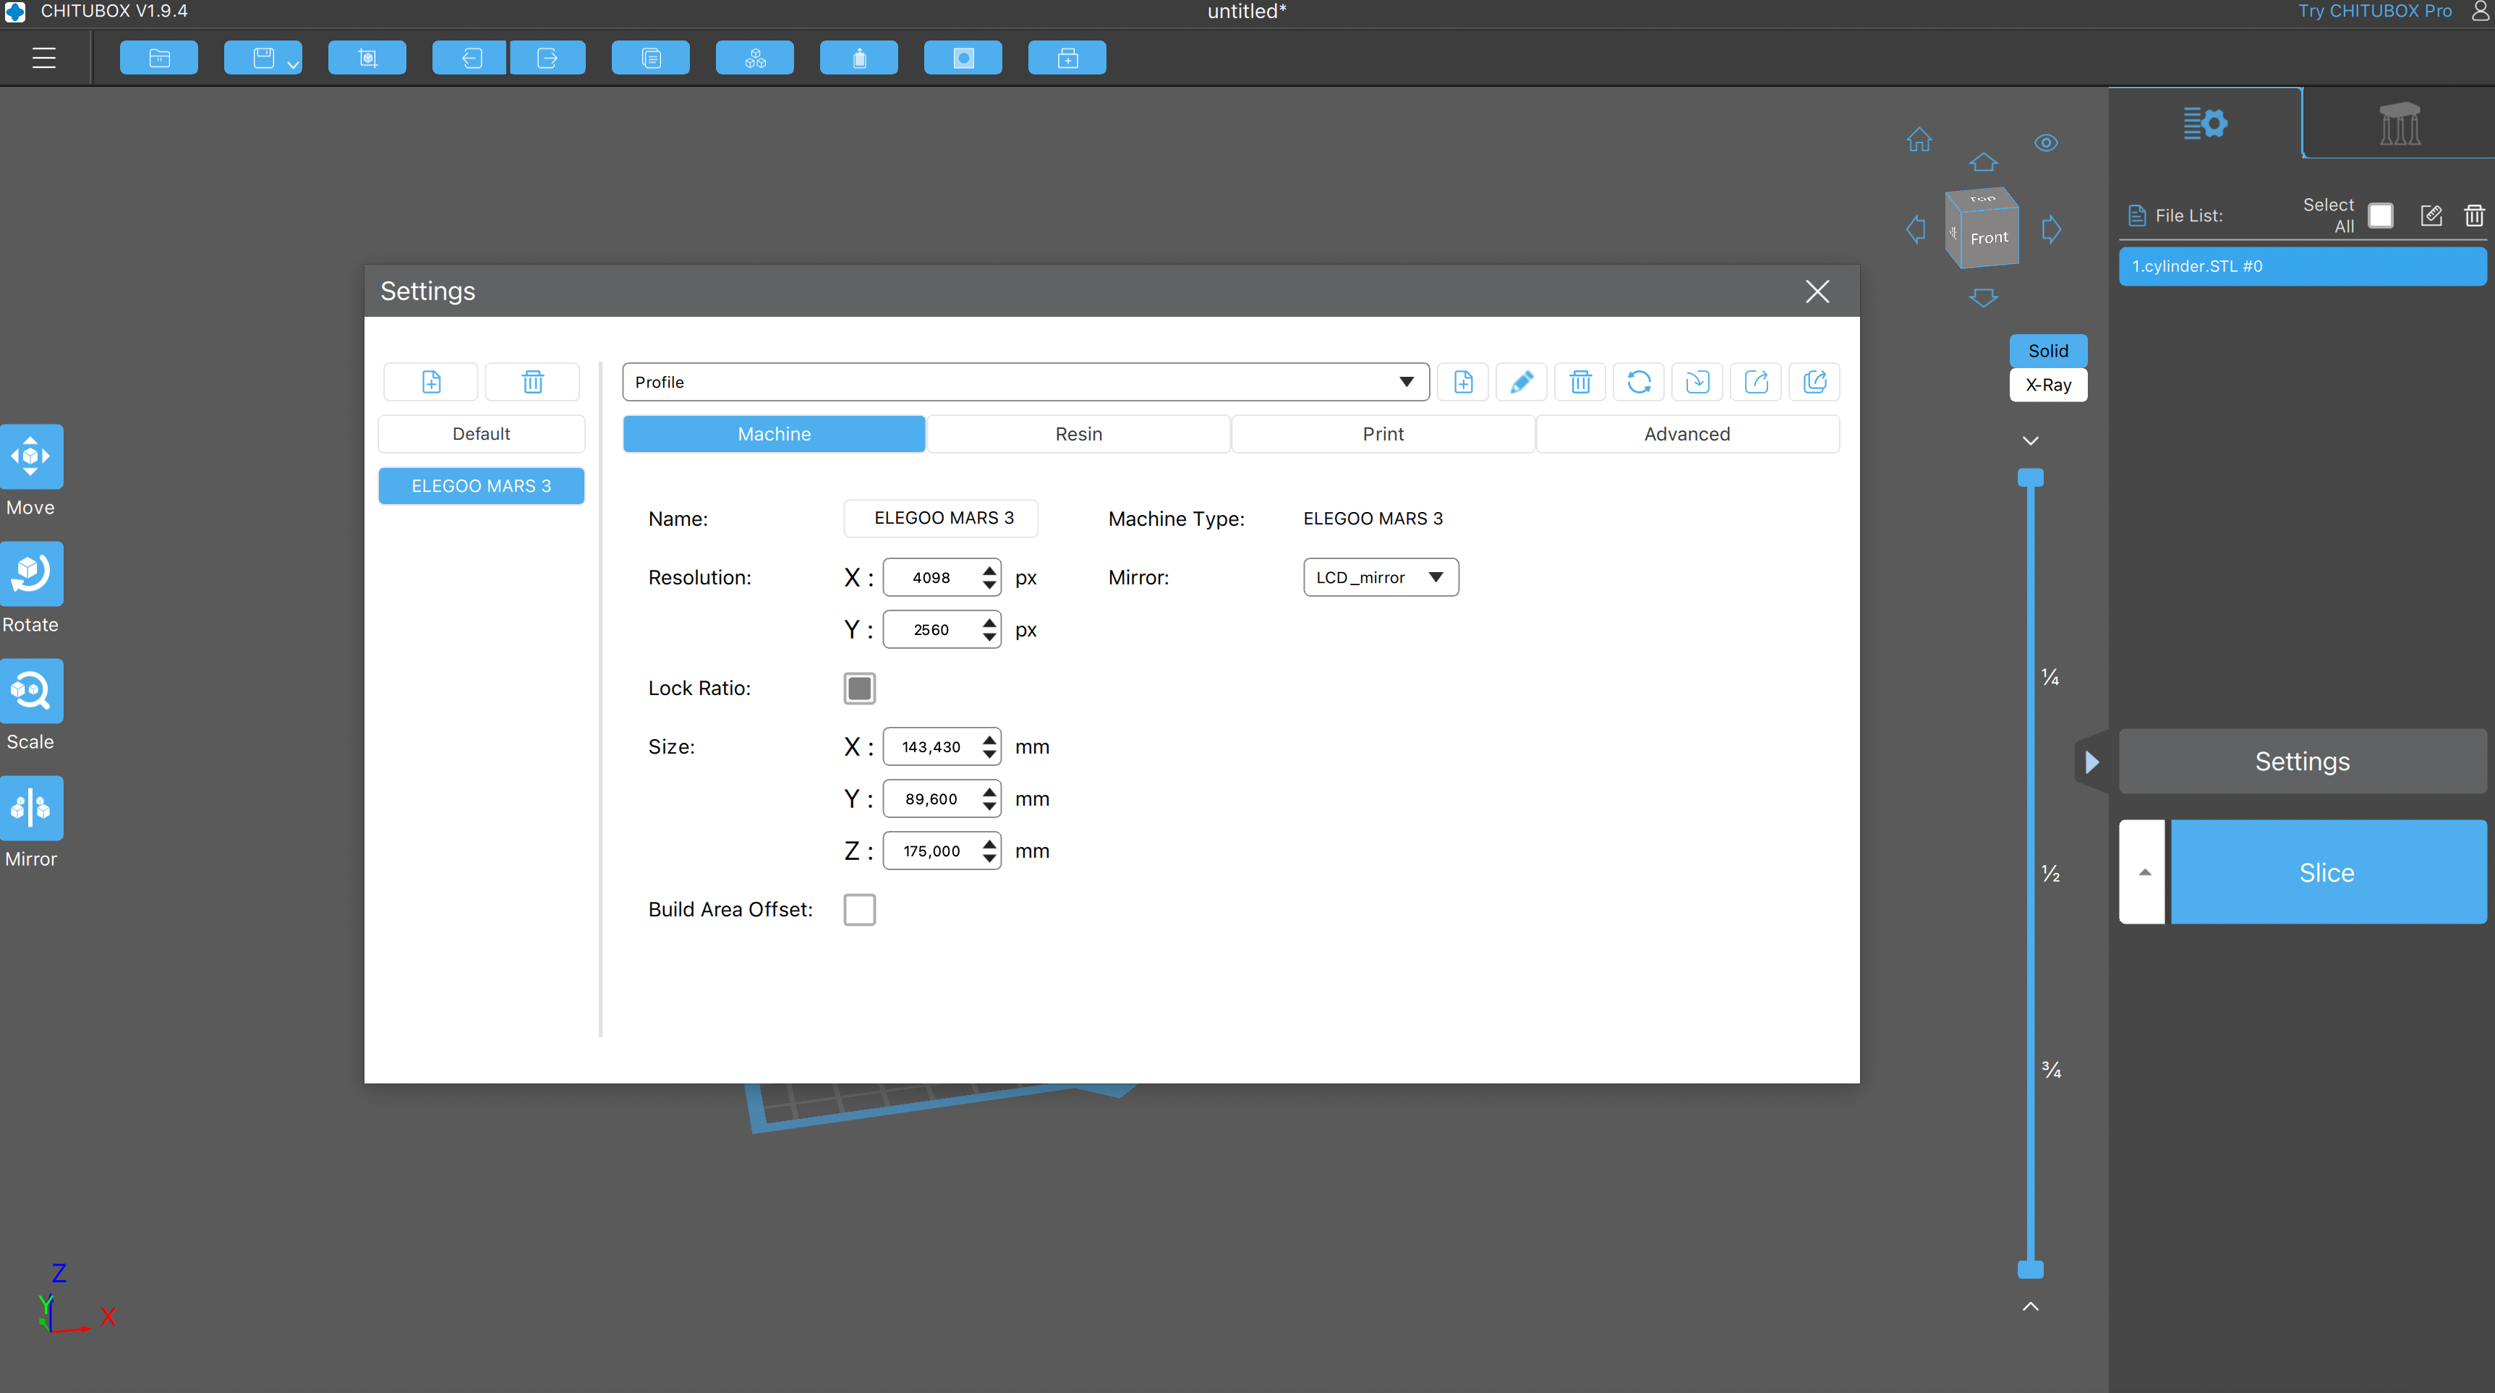2495x1393 pixels.
Task: Click the Save project toolbar icon
Action: pyautogui.click(x=263, y=58)
